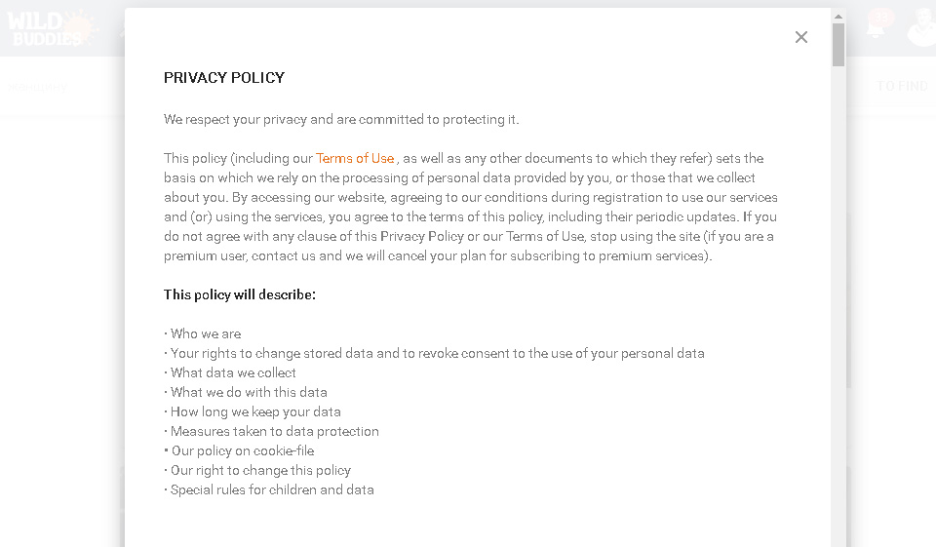Click the "Who we are" list item
Screen dimensions: 936x547
coord(206,333)
